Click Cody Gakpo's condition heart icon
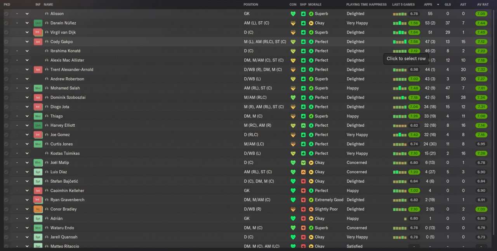 (293, 42)
